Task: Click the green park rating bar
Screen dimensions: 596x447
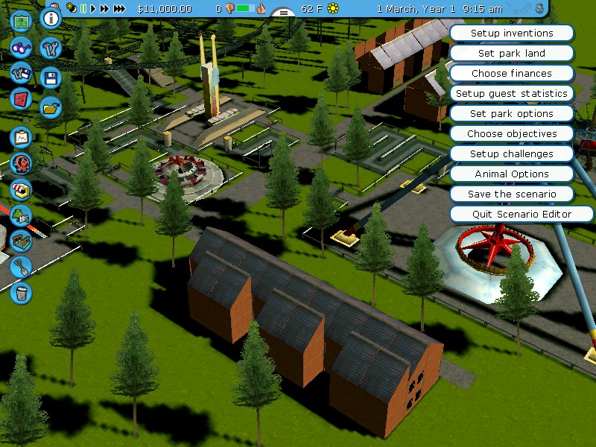Action: point(245,8)
